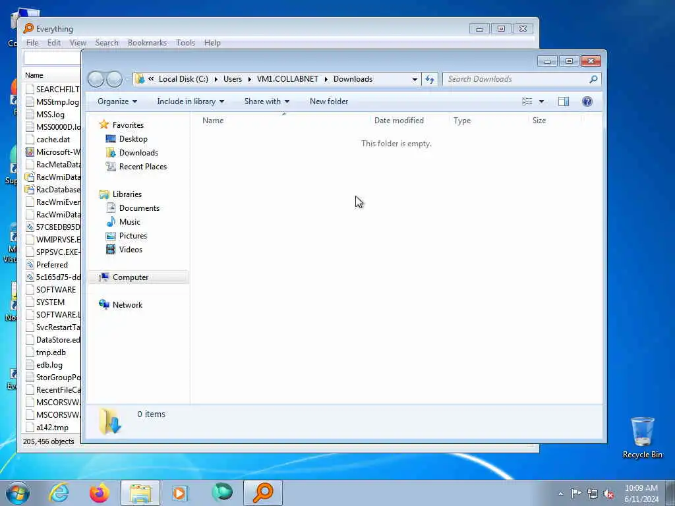The width and height of the screenshot is (675, 506).
Task: Open Windows Media Player taskbar icon
Action: [180, 493]
